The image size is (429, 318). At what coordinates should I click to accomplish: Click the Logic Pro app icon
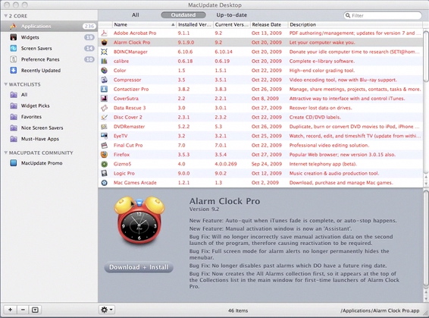pos(105,173)
